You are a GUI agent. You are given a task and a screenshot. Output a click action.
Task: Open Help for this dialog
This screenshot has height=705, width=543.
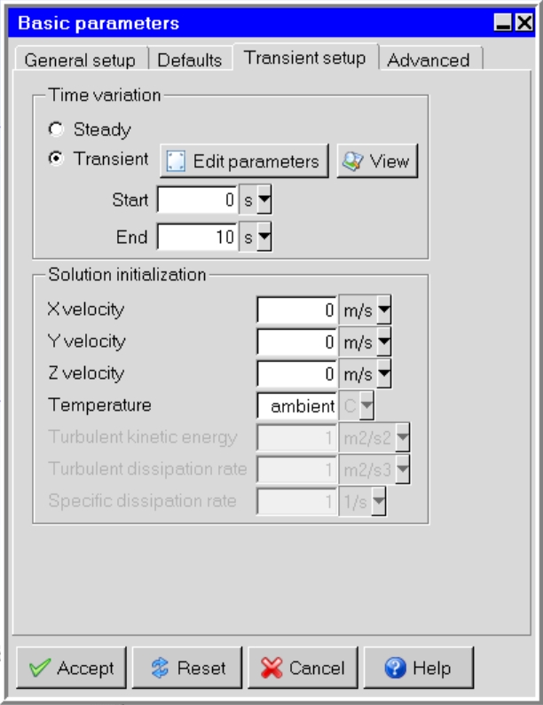(x=418, y=668)
